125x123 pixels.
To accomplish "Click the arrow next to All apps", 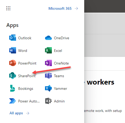I will 28,113.
